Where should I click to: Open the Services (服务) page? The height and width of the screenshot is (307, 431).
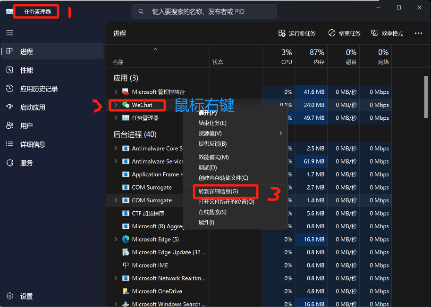click(52, 163)
